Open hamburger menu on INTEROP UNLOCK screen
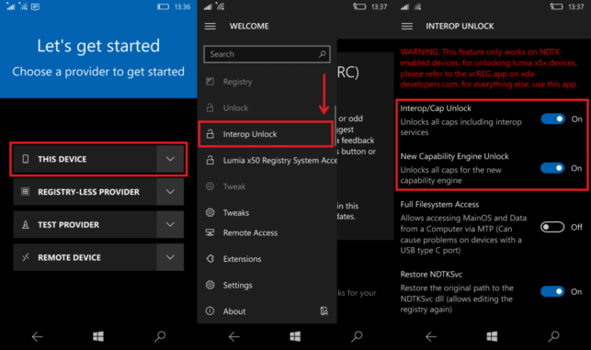The image size is (591, 350). coord(407,26)
